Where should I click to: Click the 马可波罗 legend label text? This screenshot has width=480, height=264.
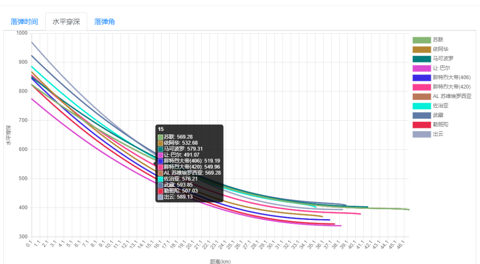443,59
